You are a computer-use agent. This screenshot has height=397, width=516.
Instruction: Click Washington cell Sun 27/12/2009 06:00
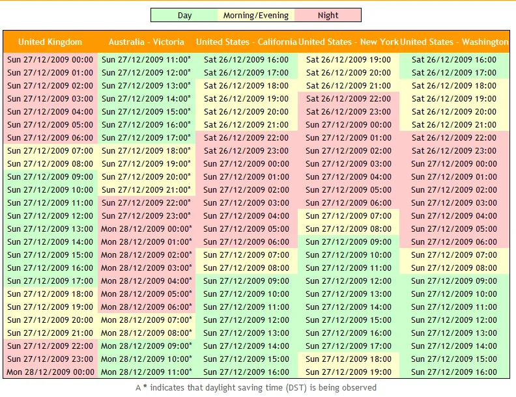click(454, 242)
